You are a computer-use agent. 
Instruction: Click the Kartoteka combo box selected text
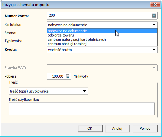[68, 25]
